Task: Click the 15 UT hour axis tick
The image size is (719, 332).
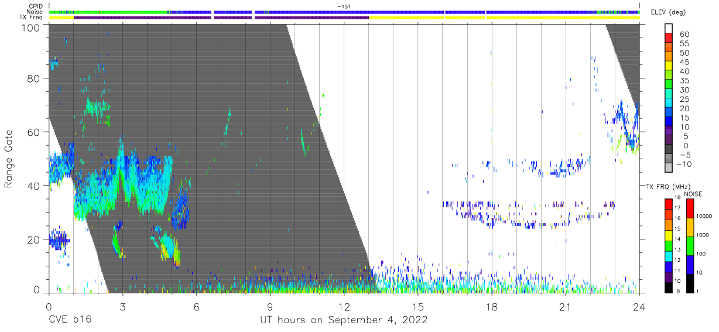Action: [x=417, y=306]
